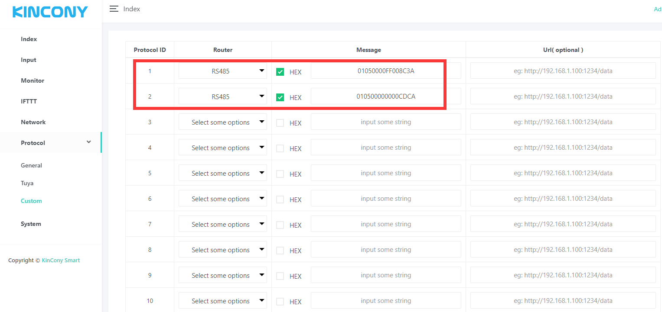The image size is (662, 312).
Task: Click the KinCony logo
Action: click(50, 12)
